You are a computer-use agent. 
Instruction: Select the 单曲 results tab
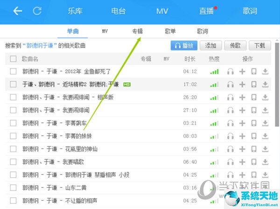coord(73,31)
